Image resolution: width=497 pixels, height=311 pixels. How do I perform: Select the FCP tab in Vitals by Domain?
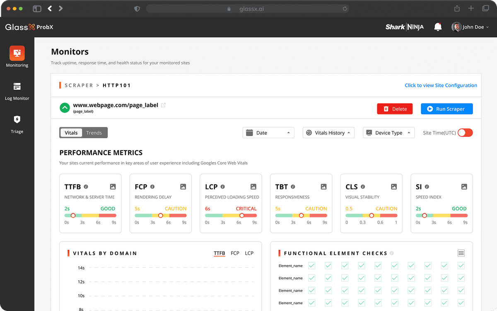[x=235, y=253]
